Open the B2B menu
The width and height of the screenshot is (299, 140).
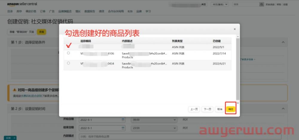[130, 11]
